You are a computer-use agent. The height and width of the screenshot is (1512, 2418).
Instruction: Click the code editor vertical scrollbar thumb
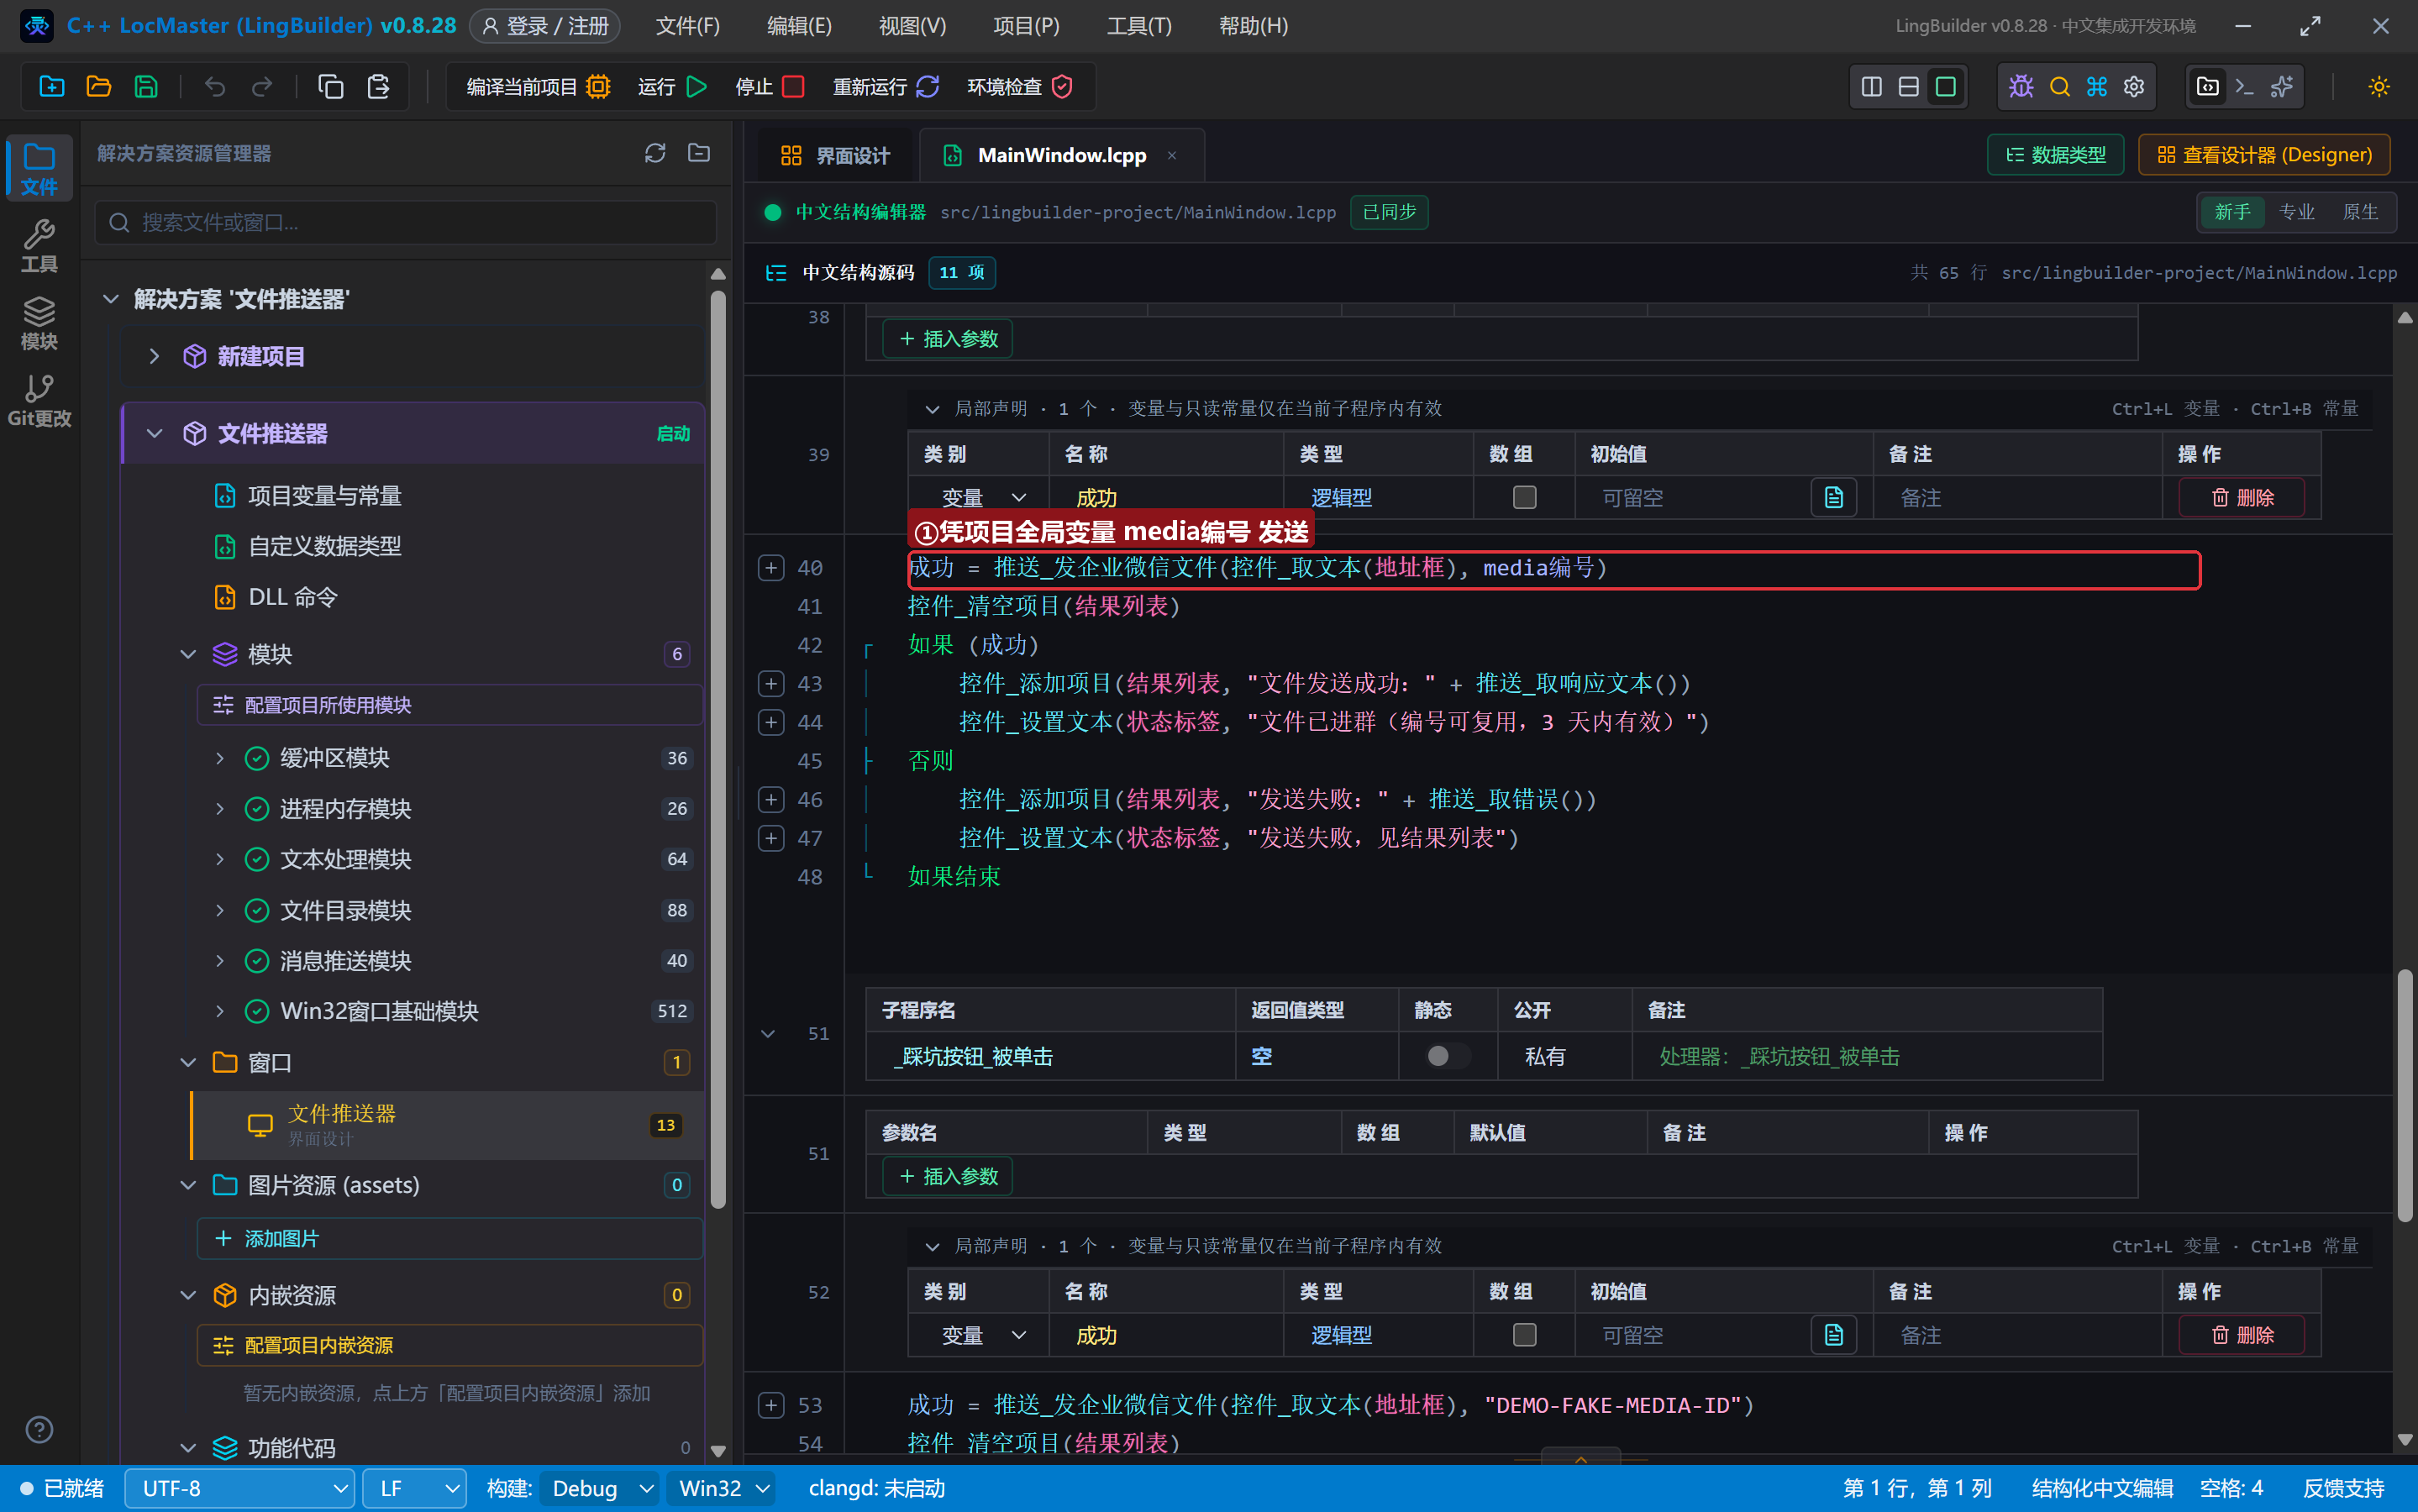click(2405, 1095)
